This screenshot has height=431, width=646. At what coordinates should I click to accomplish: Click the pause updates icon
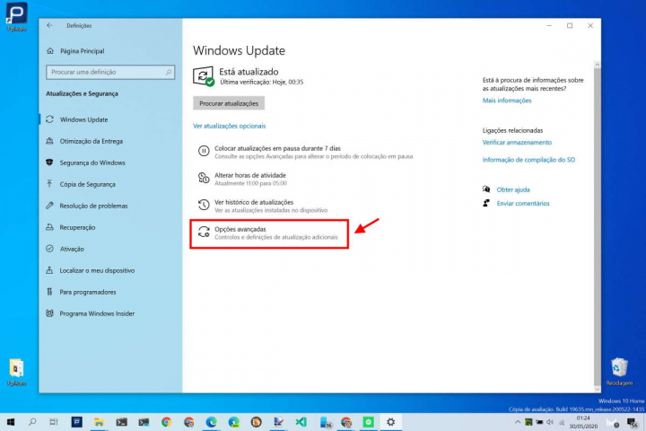point(204,151)
